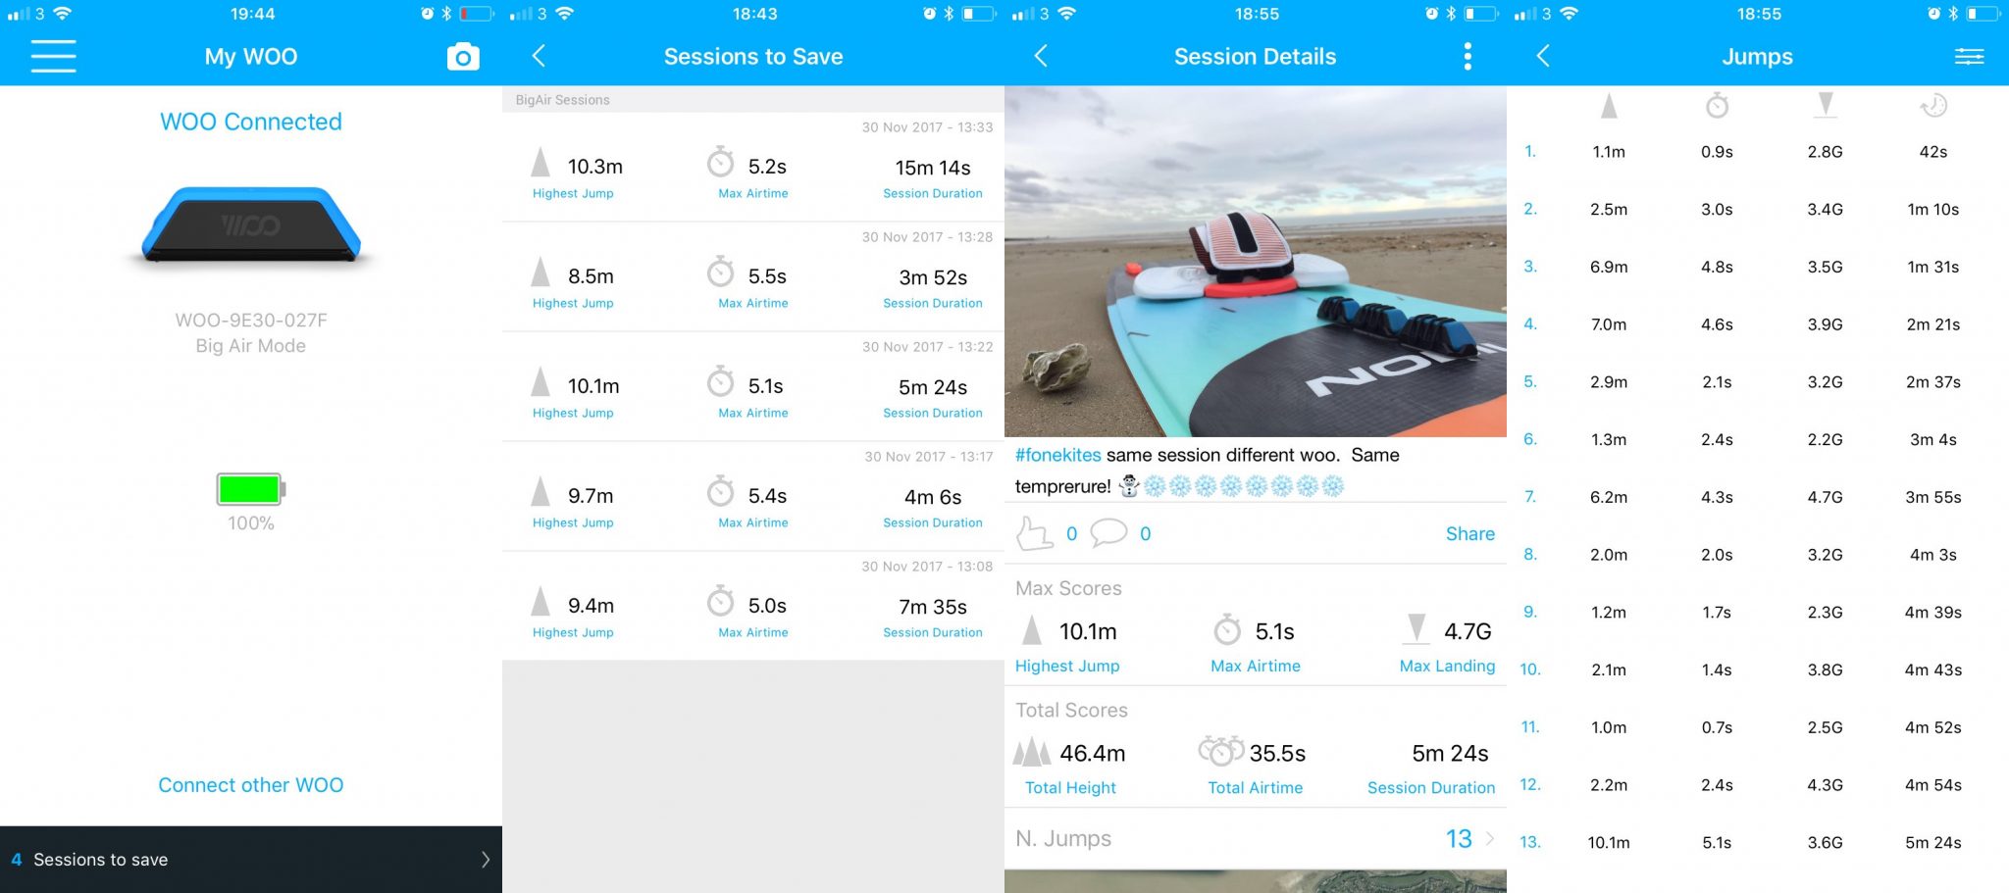Go back from Session Details screen
This screenshot has width=2009, height=893.
point(1041,56)
